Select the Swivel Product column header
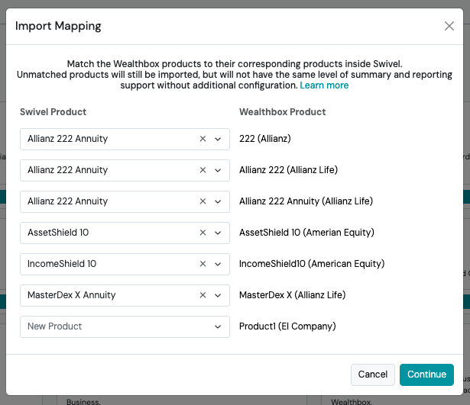 (x=53, y=112)
